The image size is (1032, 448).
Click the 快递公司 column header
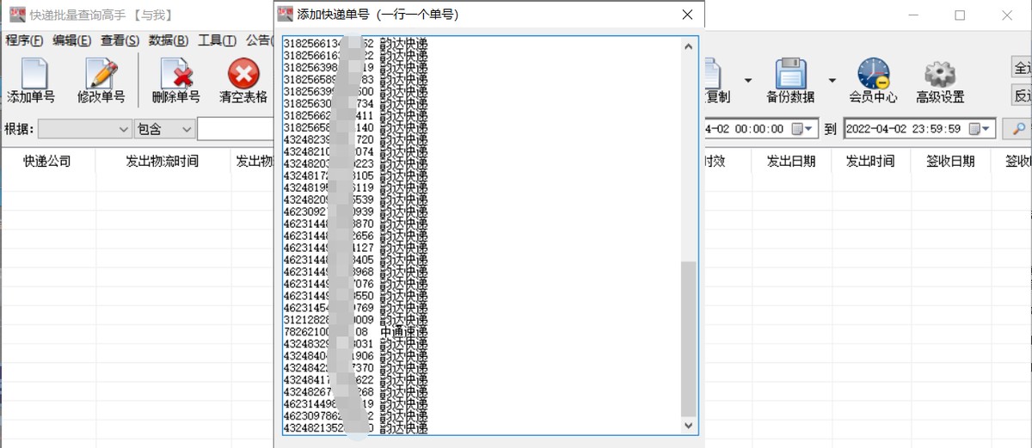[x=47, y=161]
